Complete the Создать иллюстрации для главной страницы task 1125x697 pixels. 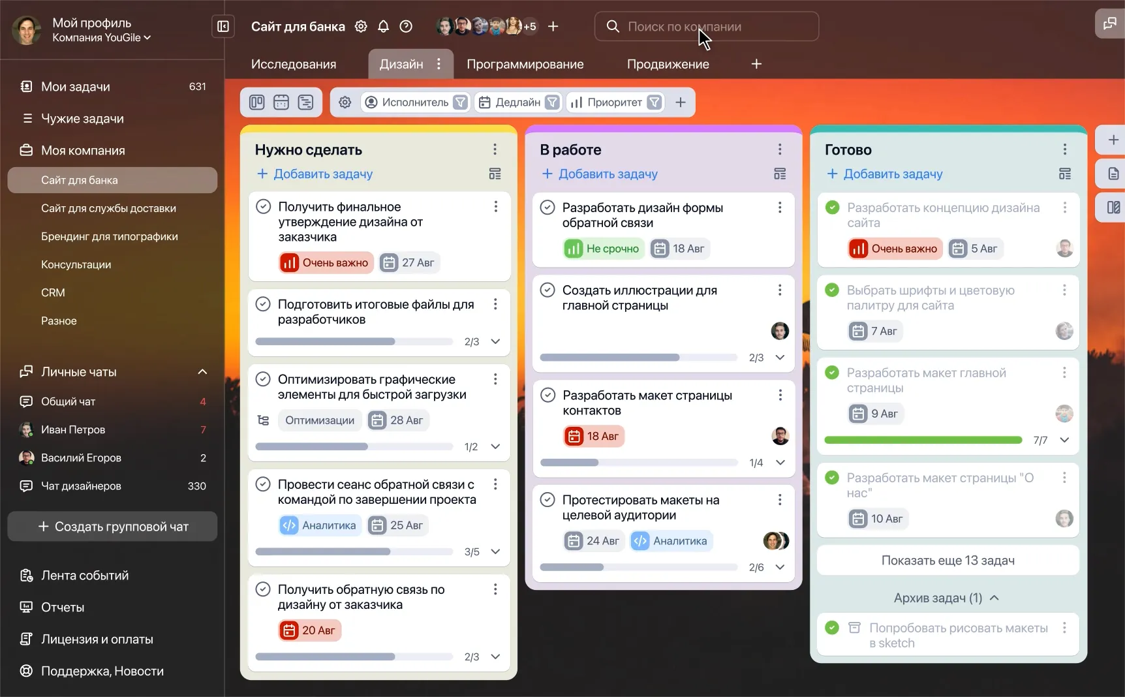(x=548, y=290)
